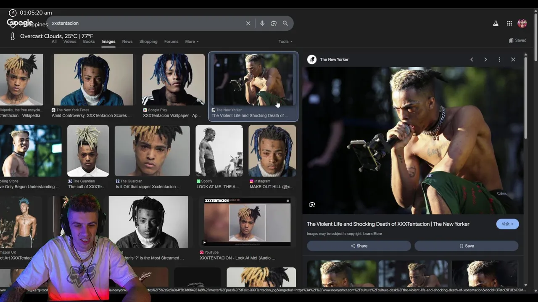This screenshot has height=302, width=538.
Task: Open middle related image under the preview
Action: point(413,273)
